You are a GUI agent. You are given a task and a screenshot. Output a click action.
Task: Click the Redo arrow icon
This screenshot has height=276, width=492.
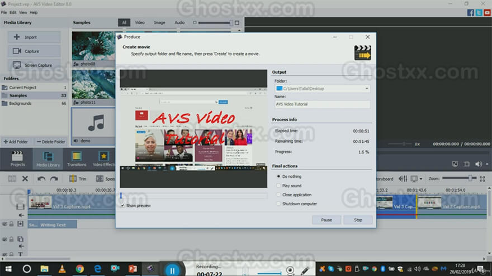click(x=54, y=178)
